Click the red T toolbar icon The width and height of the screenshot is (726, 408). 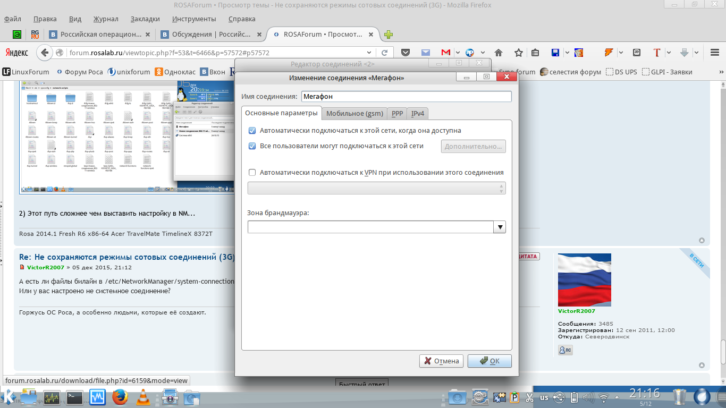point(657,53)
